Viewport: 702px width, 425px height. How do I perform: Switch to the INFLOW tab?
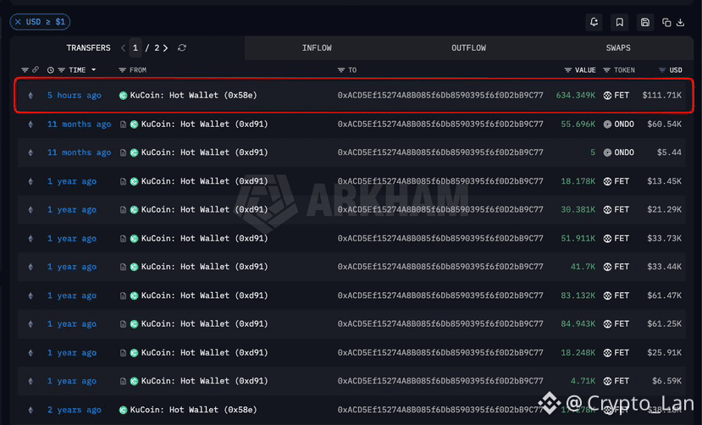[x=317, y=48]
